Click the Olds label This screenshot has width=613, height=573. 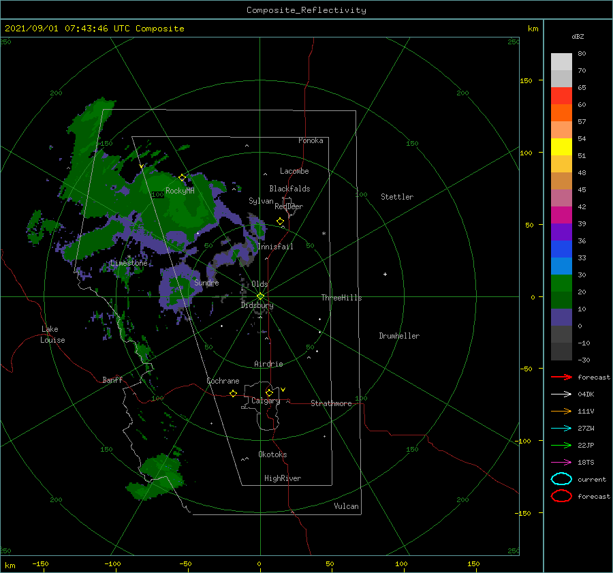point(260,284)
